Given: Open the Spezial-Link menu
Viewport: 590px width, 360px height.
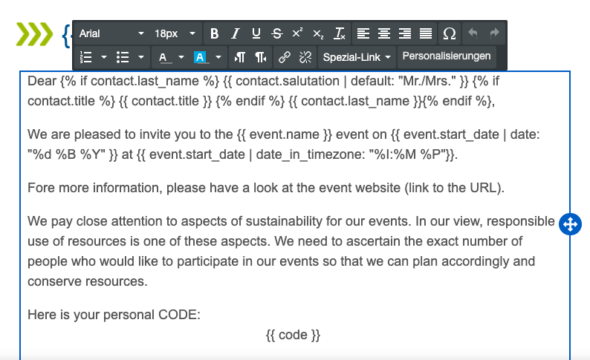Looking at the screenshot, I should (356, 57).
